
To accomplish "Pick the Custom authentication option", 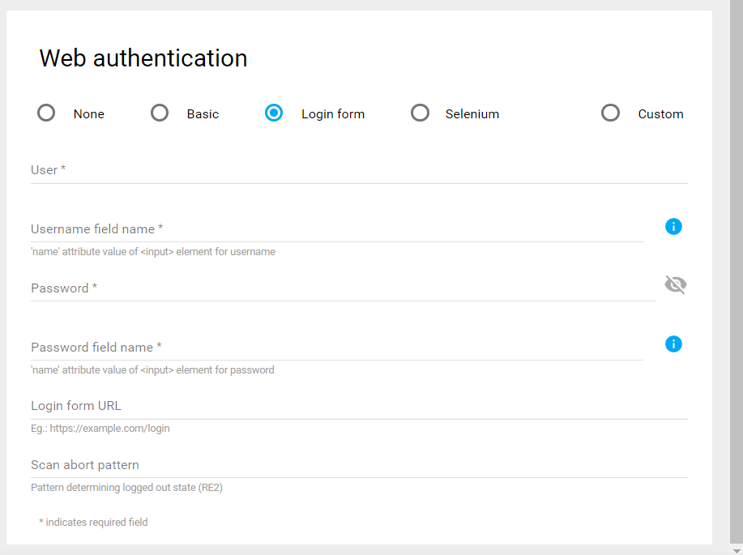I will coord(610,113).
